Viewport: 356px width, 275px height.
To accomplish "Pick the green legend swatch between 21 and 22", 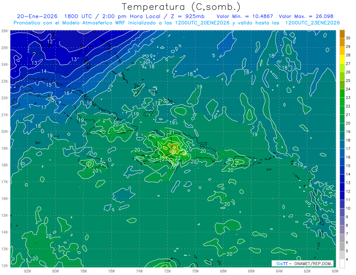I will coord(342,110).
